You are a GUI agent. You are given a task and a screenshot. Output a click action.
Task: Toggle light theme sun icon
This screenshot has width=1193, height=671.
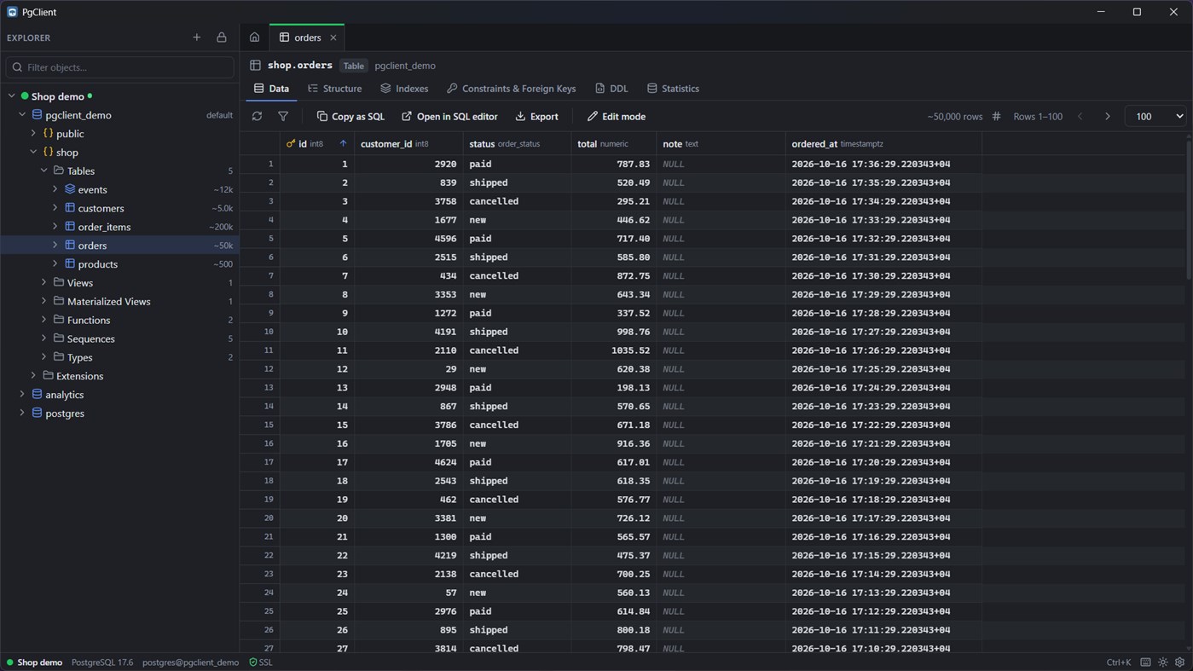[1163, 662]
